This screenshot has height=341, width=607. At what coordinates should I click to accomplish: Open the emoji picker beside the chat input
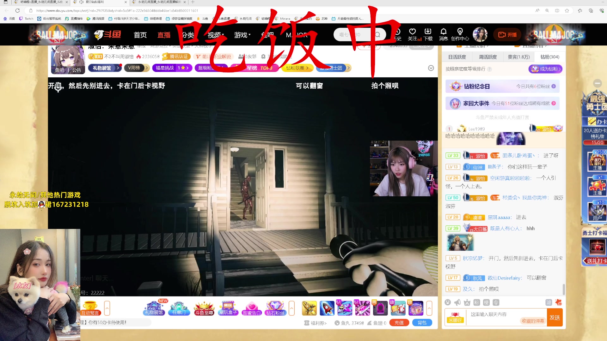click(x=448, y=302)
